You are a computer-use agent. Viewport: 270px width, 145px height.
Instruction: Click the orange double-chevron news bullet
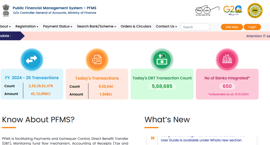point(153,138)
